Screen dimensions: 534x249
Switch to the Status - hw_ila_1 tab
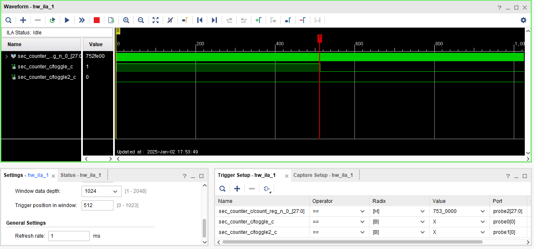(x=80, y=175)
